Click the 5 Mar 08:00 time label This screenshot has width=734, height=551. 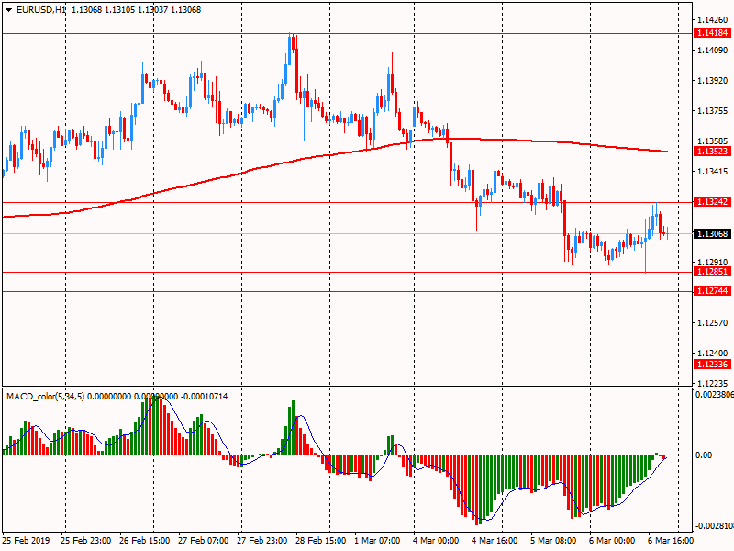tap(554, 541)
